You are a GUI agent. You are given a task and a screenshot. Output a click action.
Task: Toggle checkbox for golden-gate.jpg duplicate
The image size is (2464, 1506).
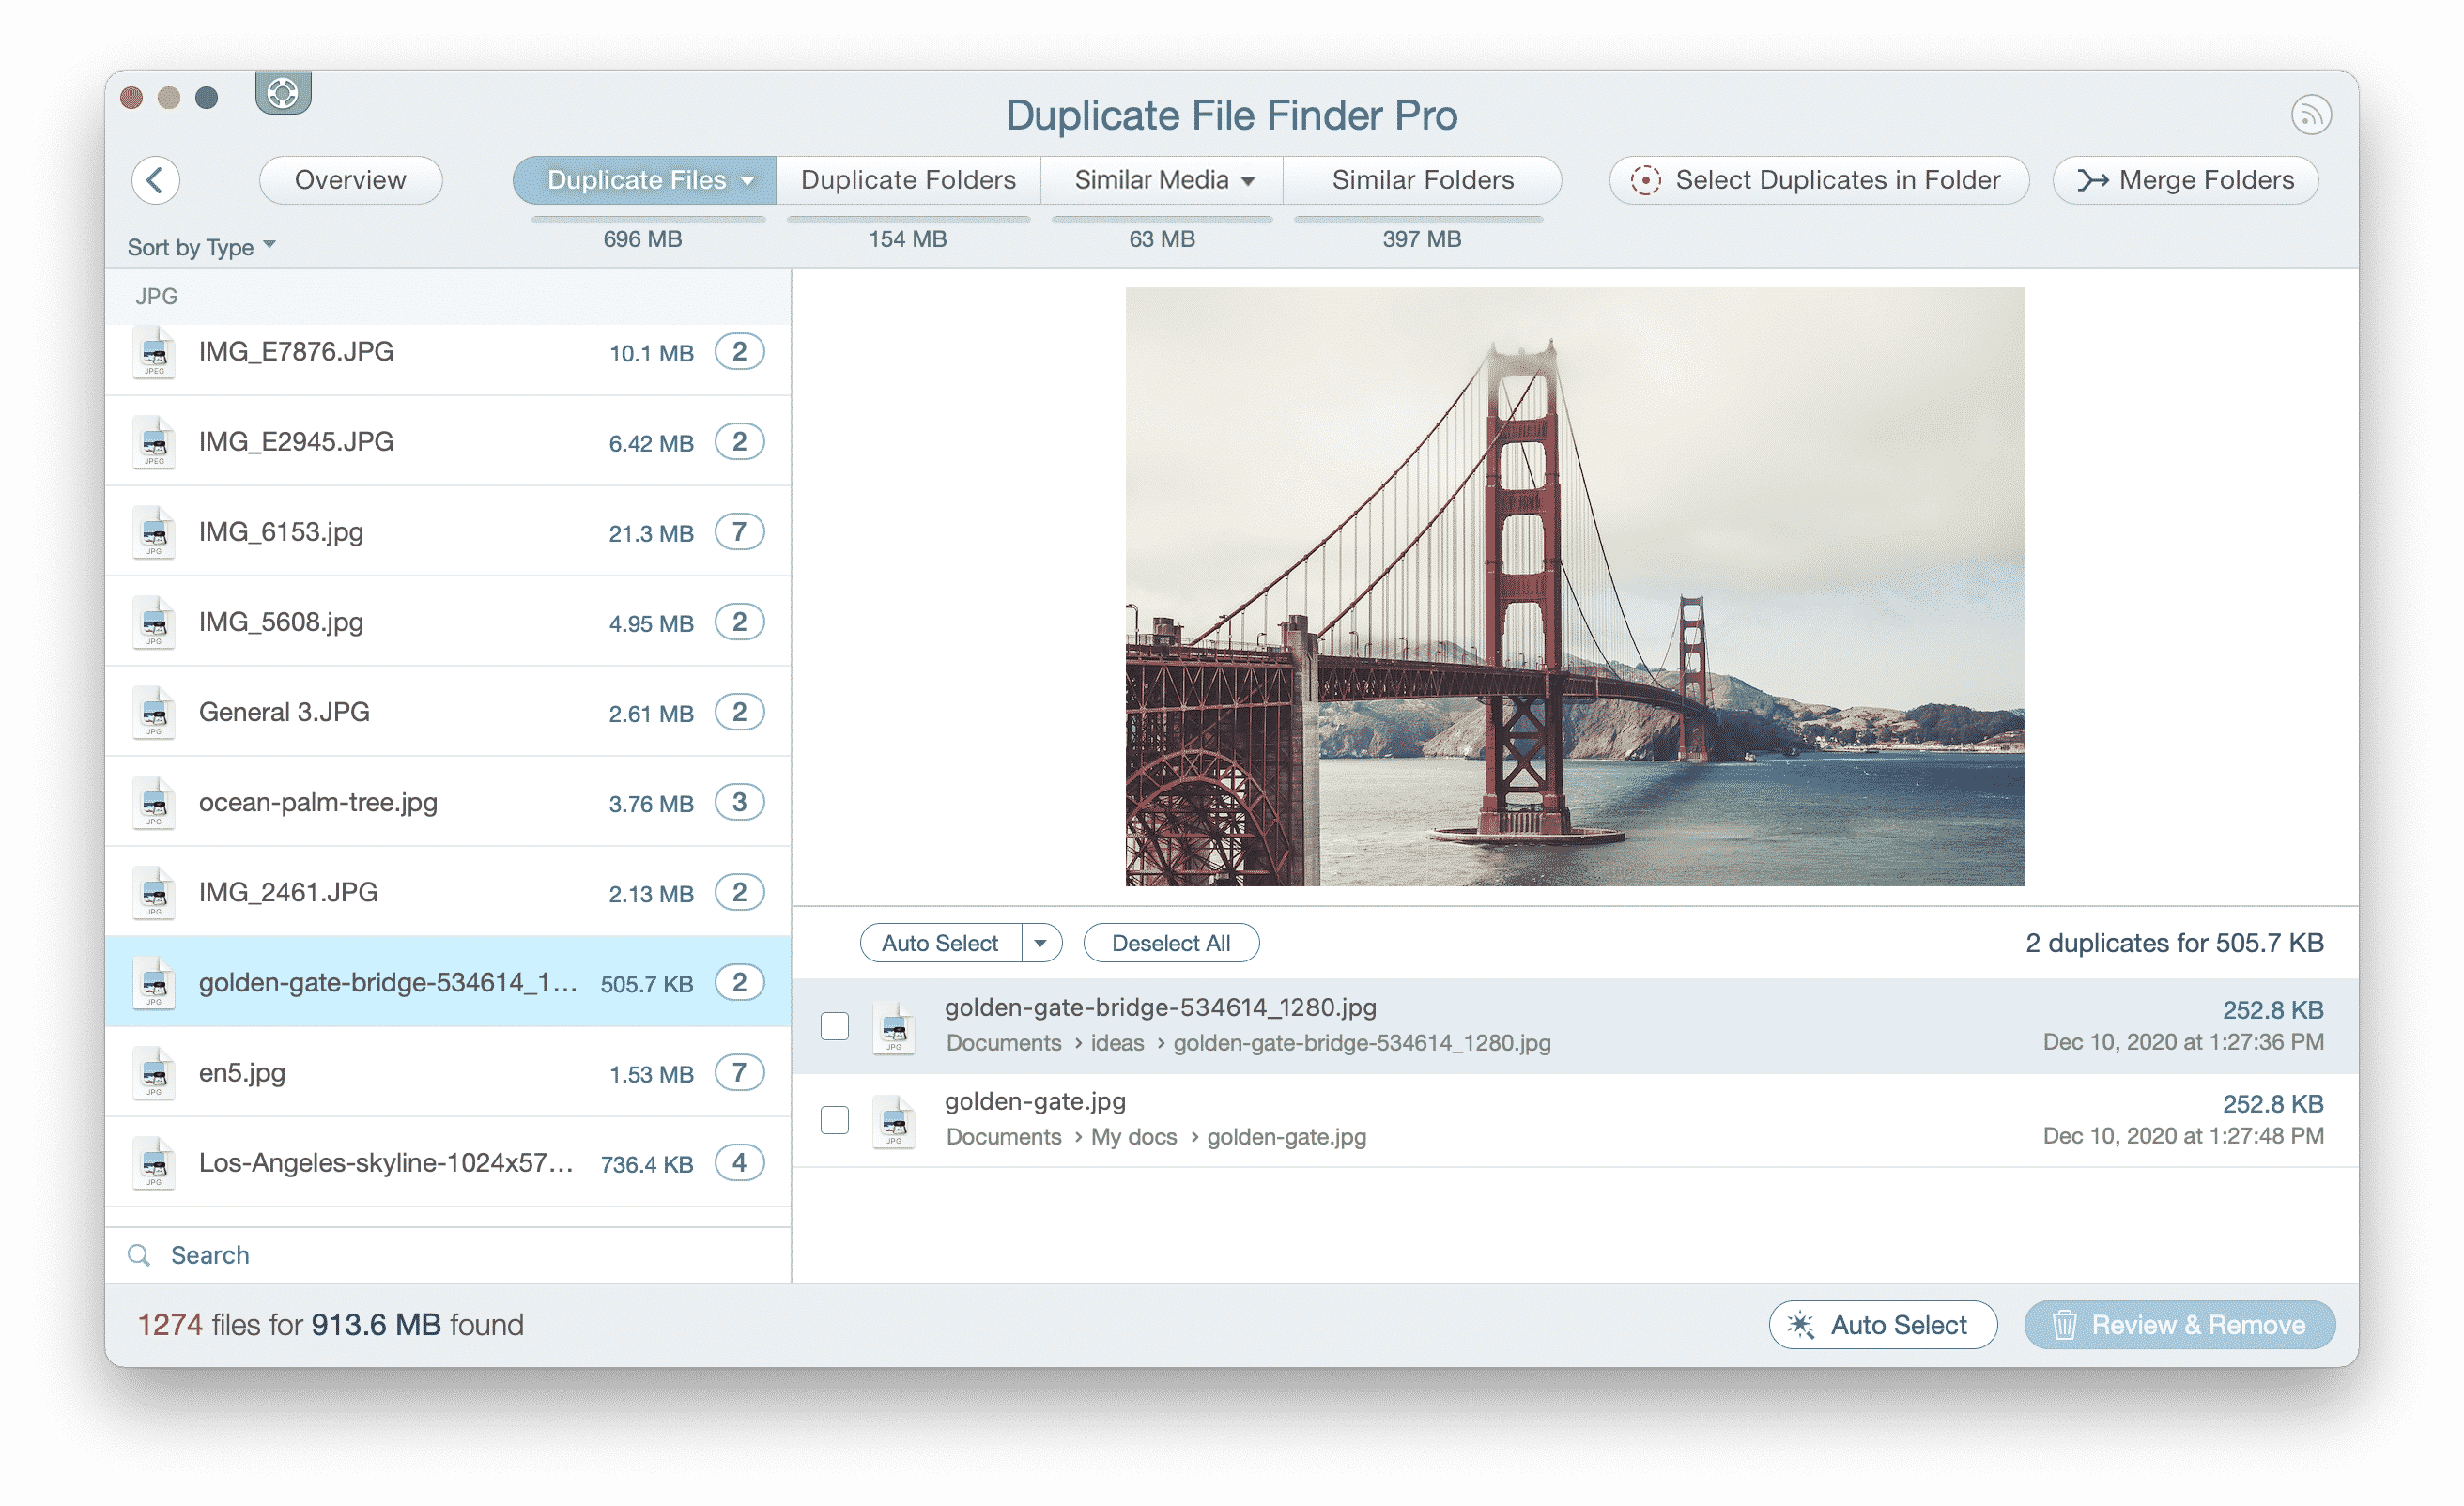click(834, 1119)
